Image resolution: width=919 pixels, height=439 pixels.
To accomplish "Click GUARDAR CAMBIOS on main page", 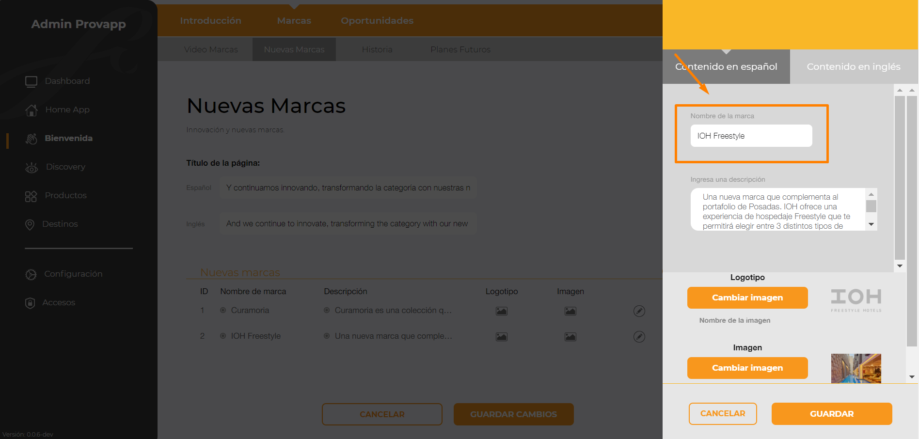I will [x=514, y=414].
